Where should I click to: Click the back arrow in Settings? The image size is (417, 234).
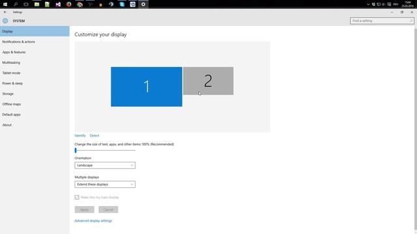click(5, 12)
